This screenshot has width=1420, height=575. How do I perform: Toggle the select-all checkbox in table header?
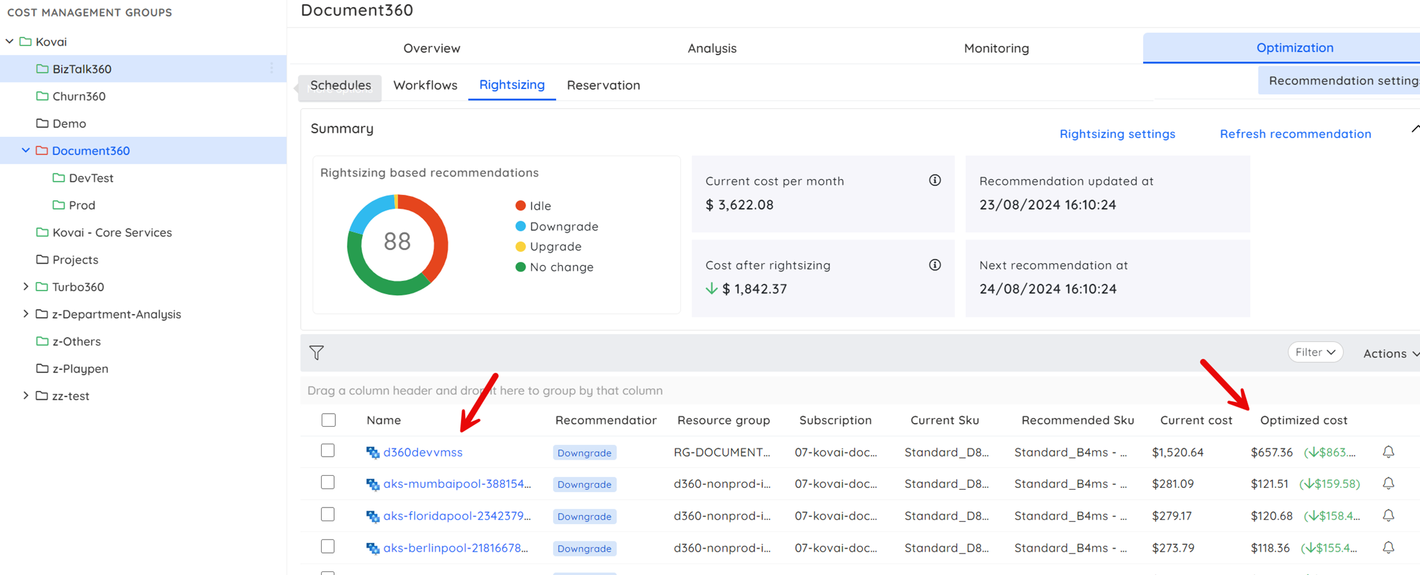coord(328,420)
